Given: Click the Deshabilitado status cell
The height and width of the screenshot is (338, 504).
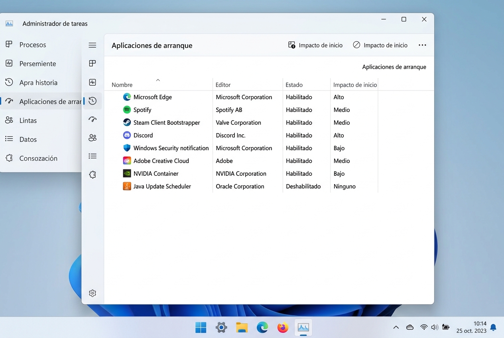Looking at the screenshot, I should click(303, 186).
